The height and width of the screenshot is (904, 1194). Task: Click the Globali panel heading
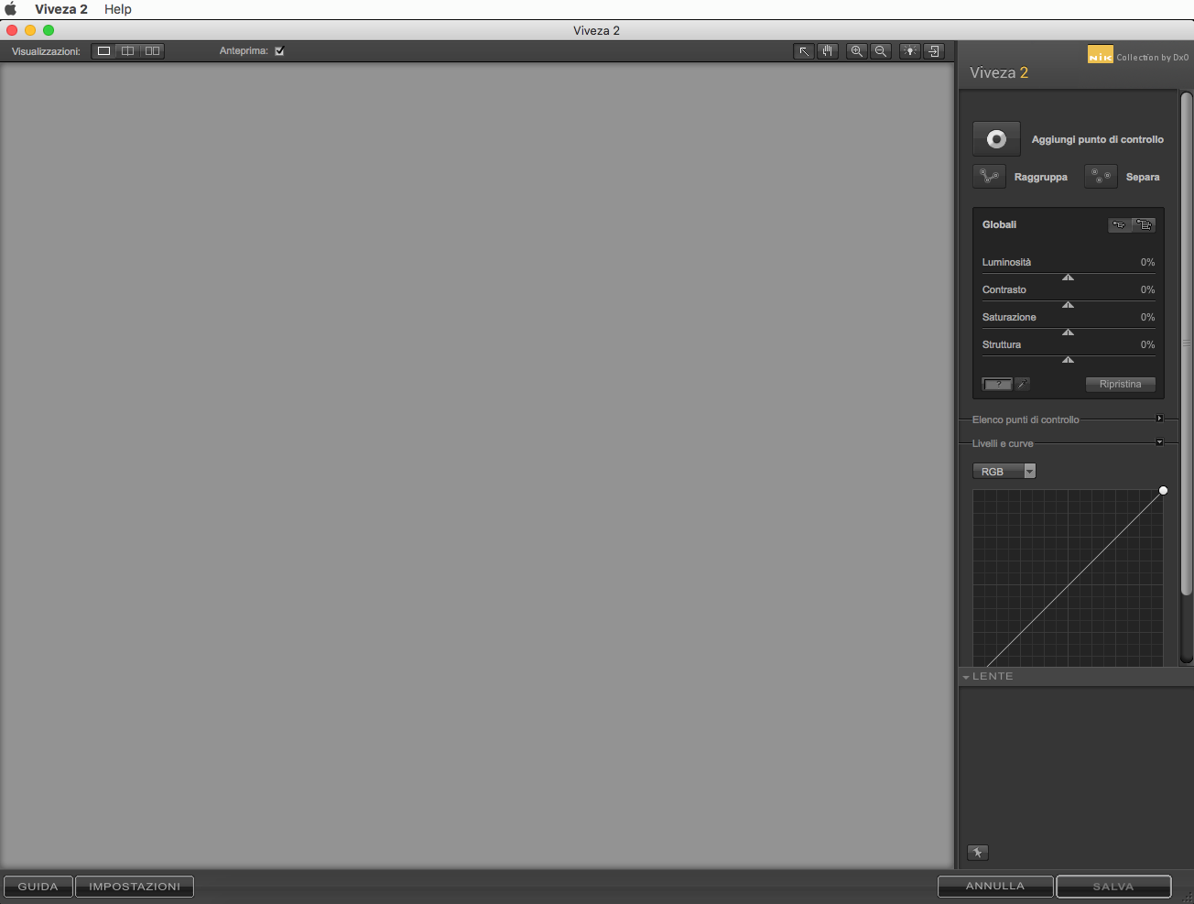(999, 224)
